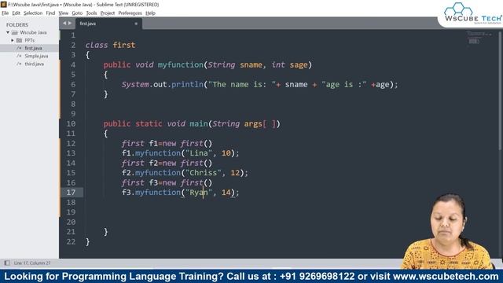Viewport: 503px width, 283px height.
Task: Click the Line 17, Column 27 status text
Action: coord(32,263)
